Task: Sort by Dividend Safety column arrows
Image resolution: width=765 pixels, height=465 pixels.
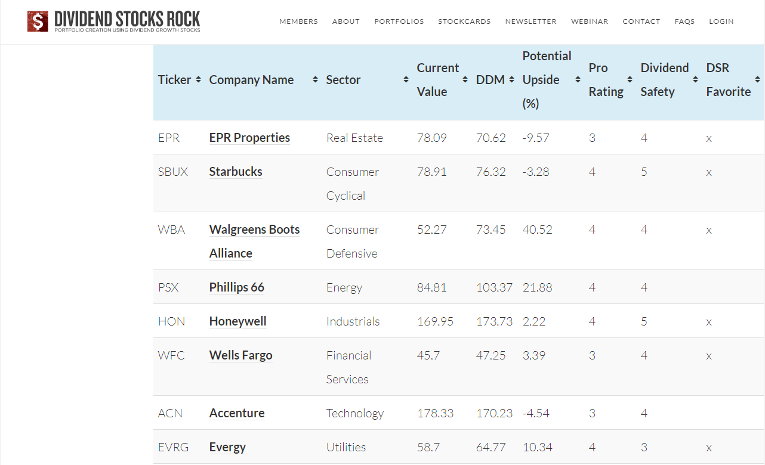Action: (695, 80)
